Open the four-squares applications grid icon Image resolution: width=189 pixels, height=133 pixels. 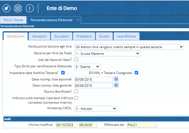pos(18,8)
